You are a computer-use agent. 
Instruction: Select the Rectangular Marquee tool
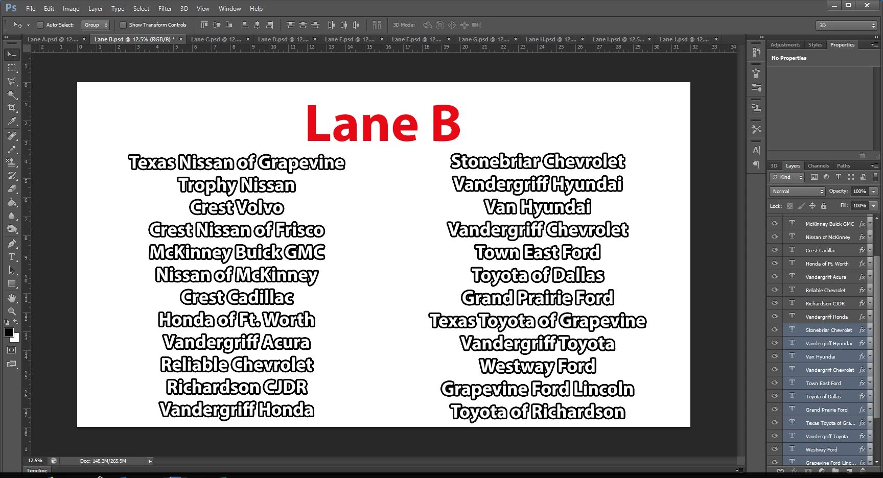[12, 67]
